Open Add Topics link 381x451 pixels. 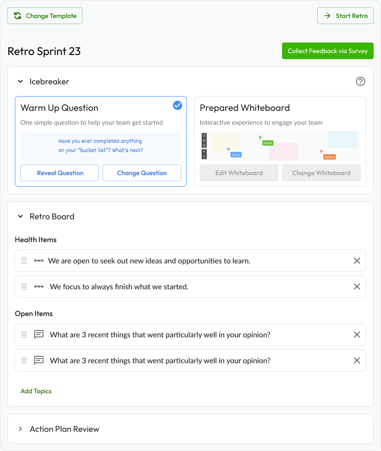pos(36,391)
